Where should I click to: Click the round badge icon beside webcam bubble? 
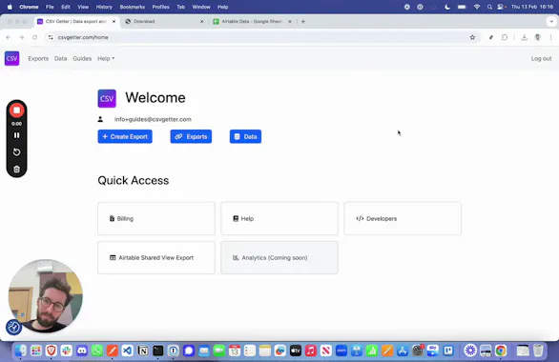(x=13, y=327)
